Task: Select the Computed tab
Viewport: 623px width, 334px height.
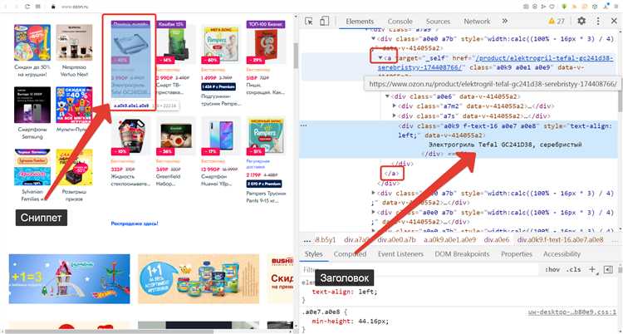Action: pyautogui.click(x=350, y=253)
